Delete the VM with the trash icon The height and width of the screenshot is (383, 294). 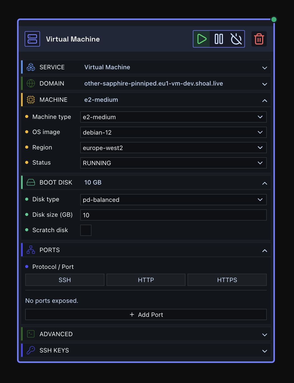click(259, 39)
